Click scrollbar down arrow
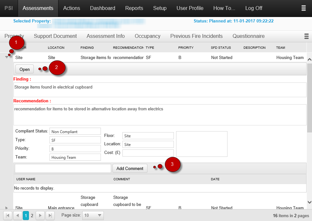Screen dimensions: 312x221 pyautogui.click(x=309, y=202)
